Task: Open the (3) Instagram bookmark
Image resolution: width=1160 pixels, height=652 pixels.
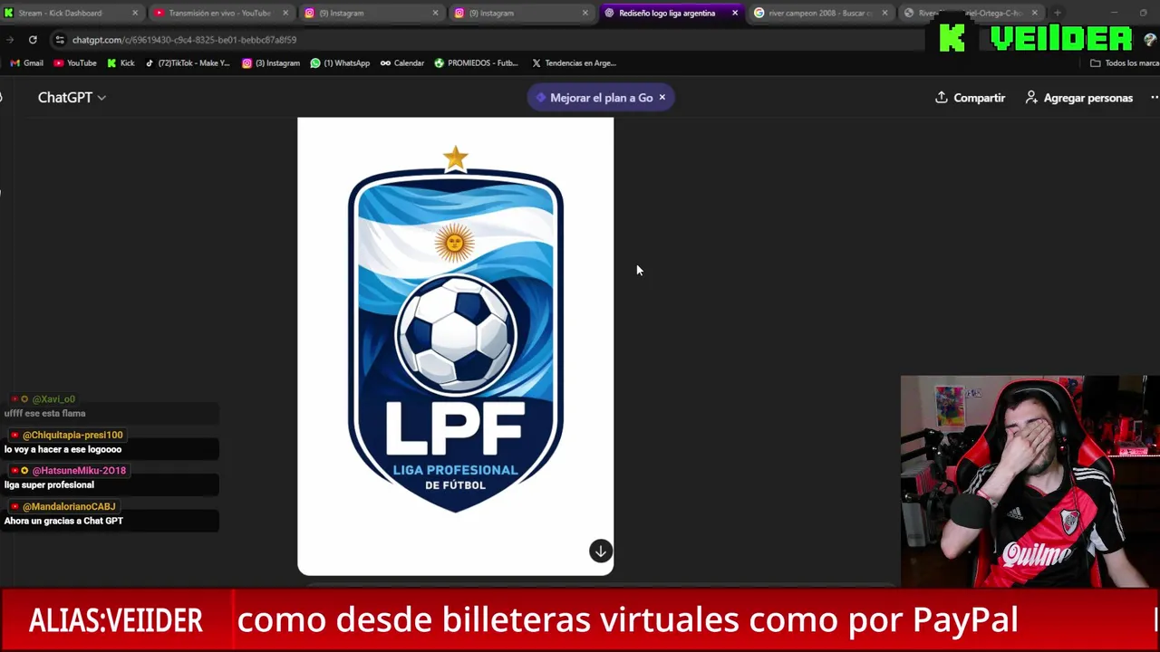Action: [x=271, y=63]
